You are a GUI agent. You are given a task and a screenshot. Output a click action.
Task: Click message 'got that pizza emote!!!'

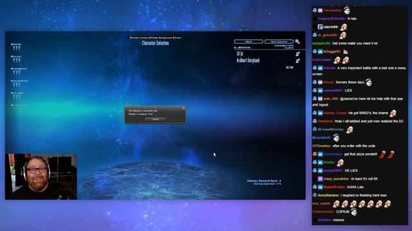coord(360,154)
